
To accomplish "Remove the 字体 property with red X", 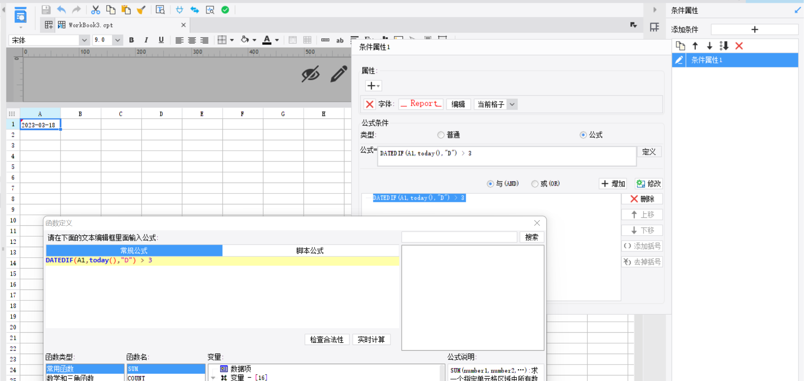I will click(x=370, y=104).
